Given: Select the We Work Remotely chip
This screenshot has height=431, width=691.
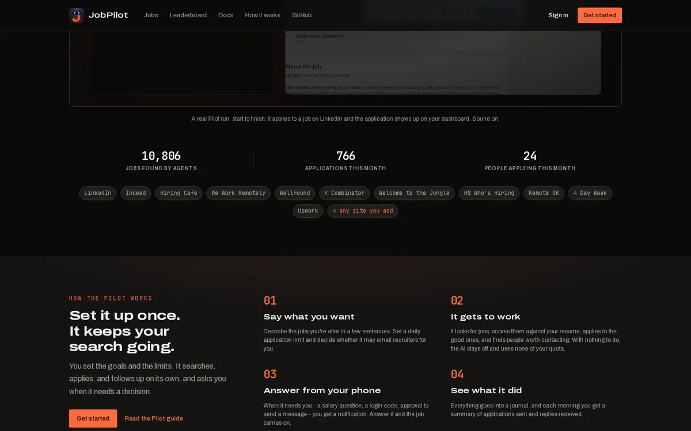Looking at the screenshot, I should click(238, 193).
